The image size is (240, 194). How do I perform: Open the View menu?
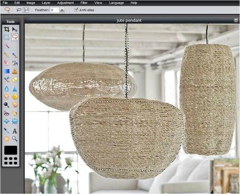click(98, 3)
